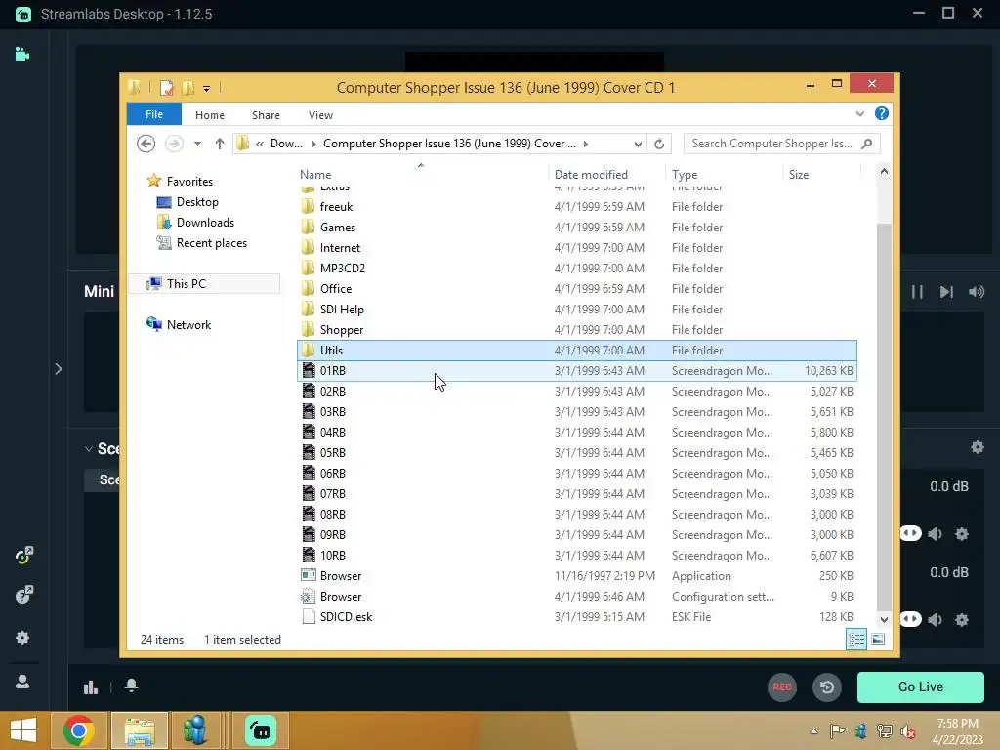The height and width of the screenshot is (750, 1000).
Task: Select the Games folder
Action: pos(576,227)
